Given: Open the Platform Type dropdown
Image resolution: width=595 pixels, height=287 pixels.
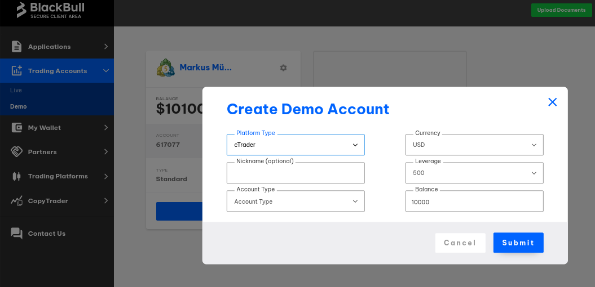Looking at the screenshot, I should click(x=296, y=145).
